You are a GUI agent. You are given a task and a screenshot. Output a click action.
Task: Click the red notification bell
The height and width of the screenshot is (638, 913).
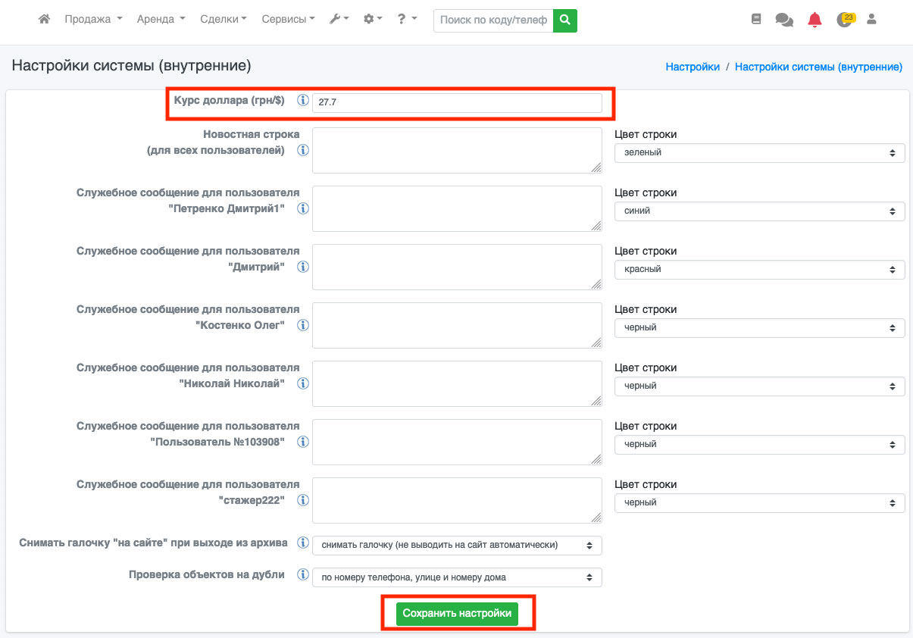(815, 20)
